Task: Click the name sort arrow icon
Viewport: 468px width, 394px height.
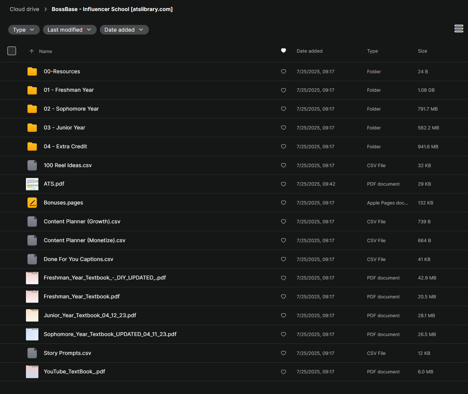Action: (x=32, y=52)
